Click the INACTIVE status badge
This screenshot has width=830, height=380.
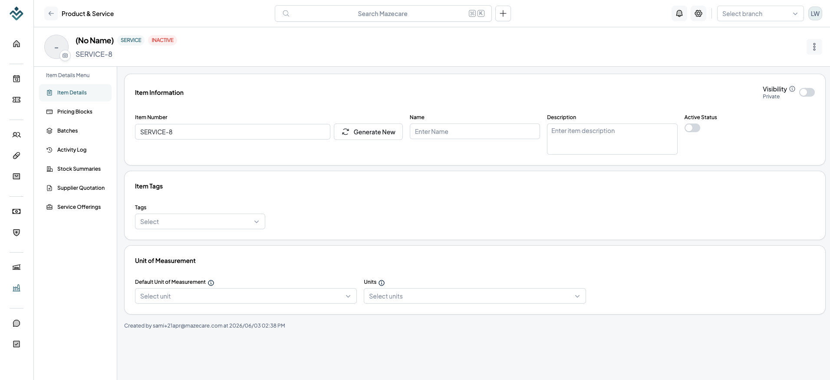(163, 40)
